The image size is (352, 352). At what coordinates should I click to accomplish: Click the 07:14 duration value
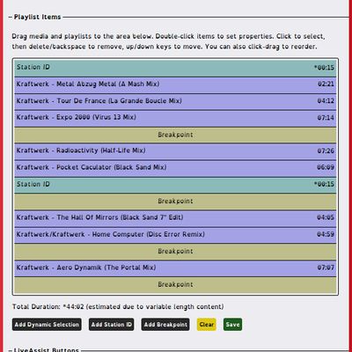pyautogui.click(x=326, y=118)
